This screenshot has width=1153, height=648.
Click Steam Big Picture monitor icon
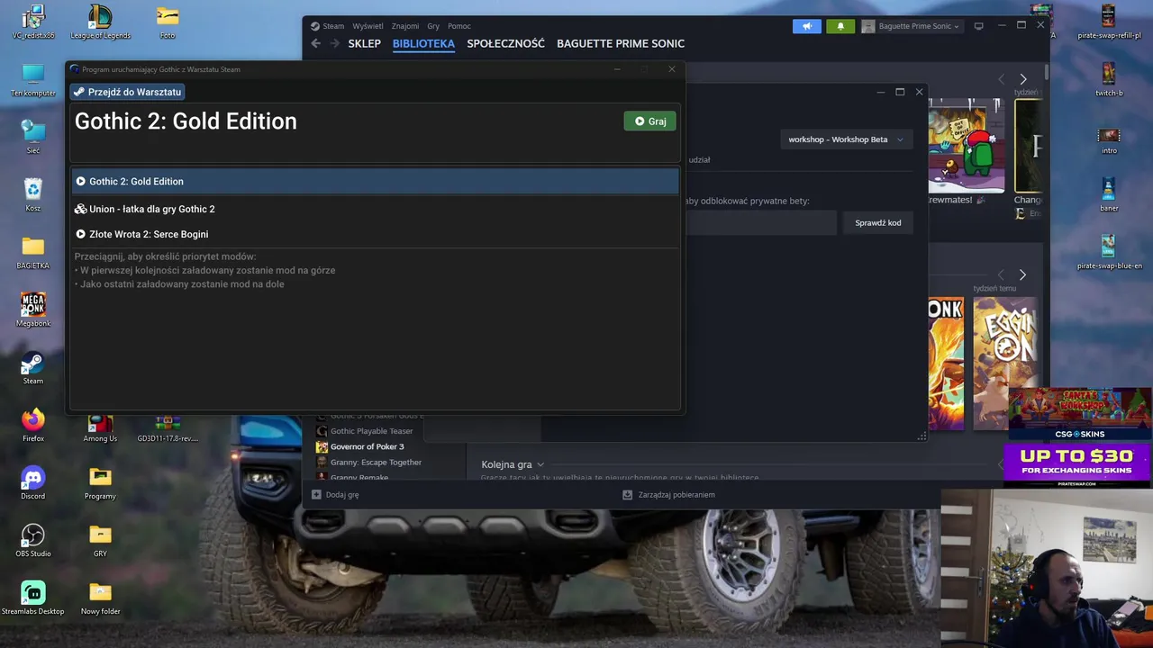(x=979, y=26)
